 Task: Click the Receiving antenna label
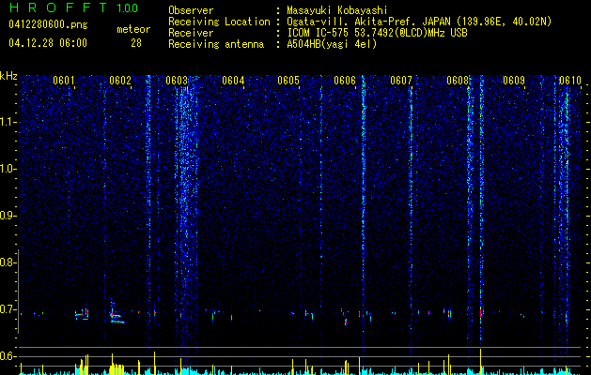(216, 44)
